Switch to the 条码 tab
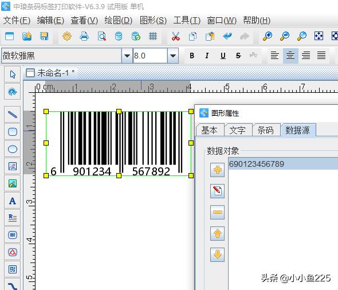 point(266,130)
